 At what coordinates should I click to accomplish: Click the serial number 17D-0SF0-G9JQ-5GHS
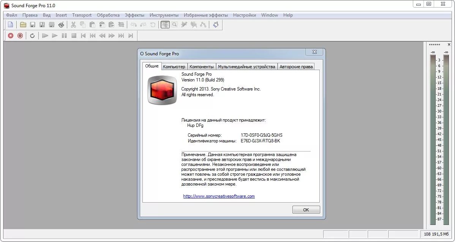tap(261, 135)
